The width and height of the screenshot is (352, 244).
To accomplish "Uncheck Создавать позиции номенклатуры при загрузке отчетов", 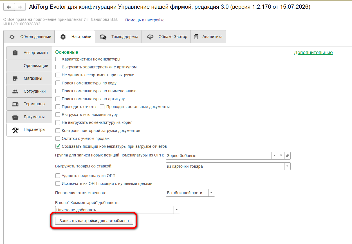I will click(58, 146).
